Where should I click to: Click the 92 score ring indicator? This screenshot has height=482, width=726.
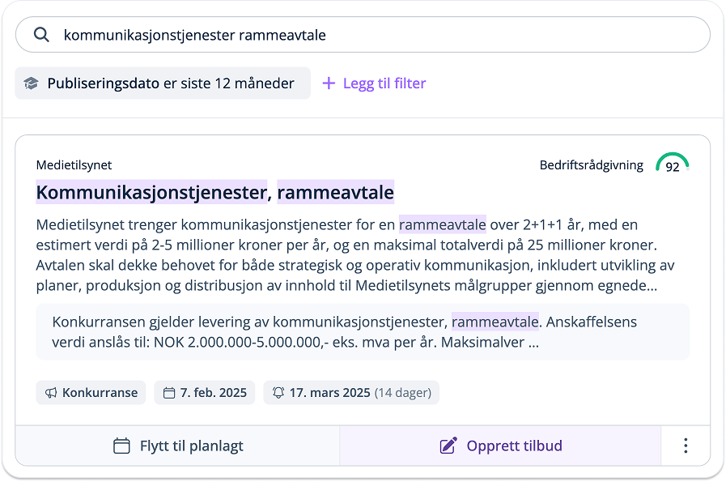click(x=673, y=166)
